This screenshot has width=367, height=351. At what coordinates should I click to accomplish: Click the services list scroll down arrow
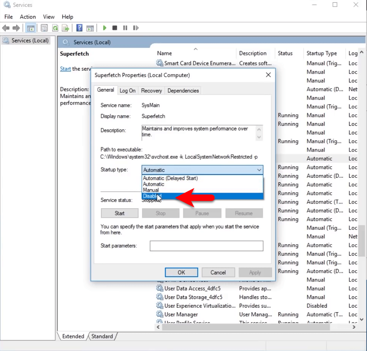click(x=362, y=319)
